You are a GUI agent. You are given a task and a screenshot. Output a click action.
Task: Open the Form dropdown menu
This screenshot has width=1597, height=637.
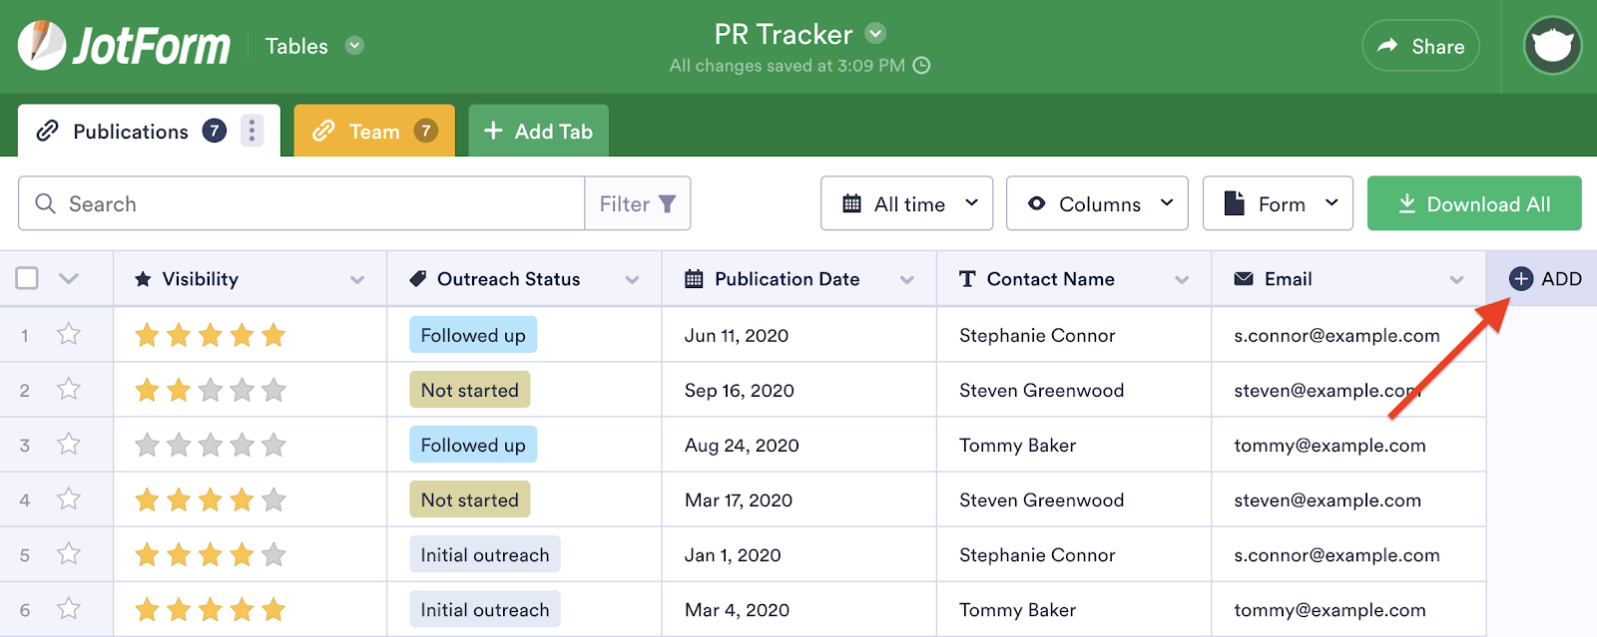point(1278,204)
